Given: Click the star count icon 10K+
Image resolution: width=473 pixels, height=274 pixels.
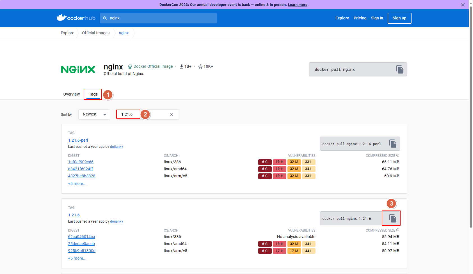Looking at the screenshot, I should point(200,67).
